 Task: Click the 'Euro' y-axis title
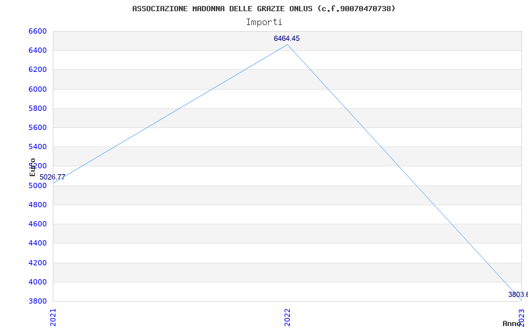click(32, 167)
